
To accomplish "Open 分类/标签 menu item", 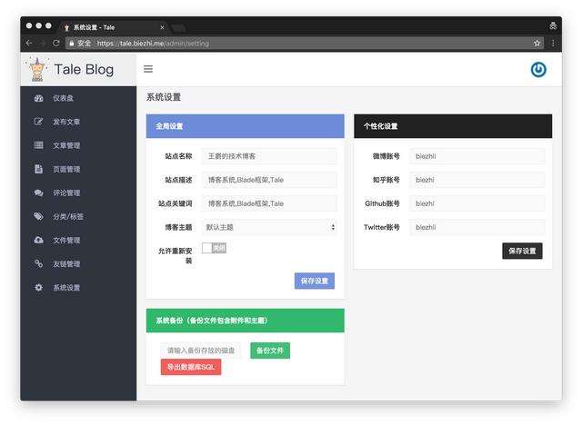I will [68, 217].
